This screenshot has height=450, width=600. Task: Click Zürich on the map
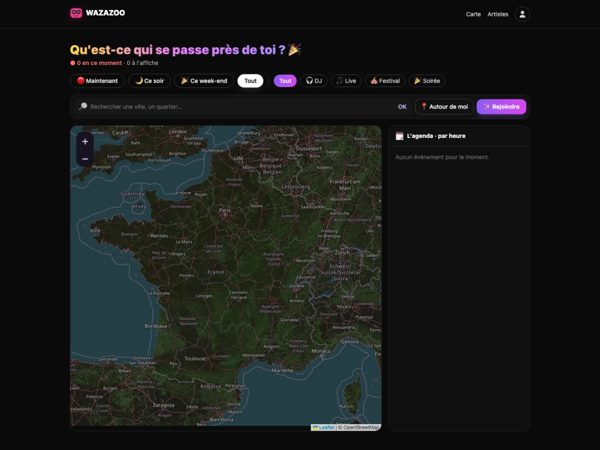[342, 253]
